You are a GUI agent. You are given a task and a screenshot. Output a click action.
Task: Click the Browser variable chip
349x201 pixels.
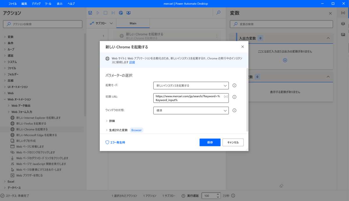tap(136, 130)
